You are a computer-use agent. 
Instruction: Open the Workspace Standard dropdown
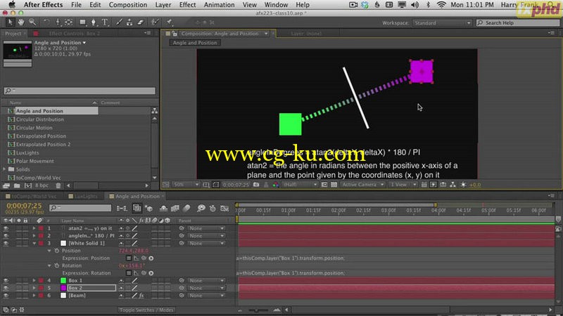pos(442,23)
